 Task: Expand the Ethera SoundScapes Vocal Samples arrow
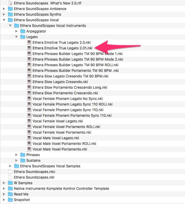click(x=10, y=166)
